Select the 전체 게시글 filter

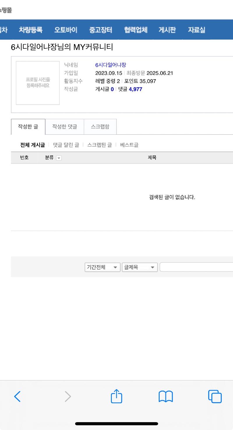[32, 145]
